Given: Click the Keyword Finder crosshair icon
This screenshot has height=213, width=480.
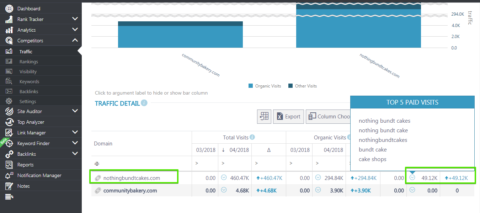Looking at the screenshot, I should coord(9,143).
